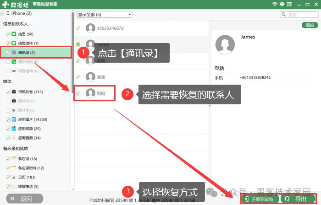This screenshot has height=205, width=321.
Task: Uncheck the iPhone (2) device checkbox
Action: (x=2, y=13)
